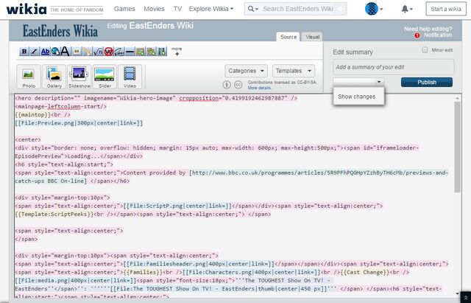The height and width of the screenshot is (303, 471).
Task: Apply italic formatting button
Action: 35,52
